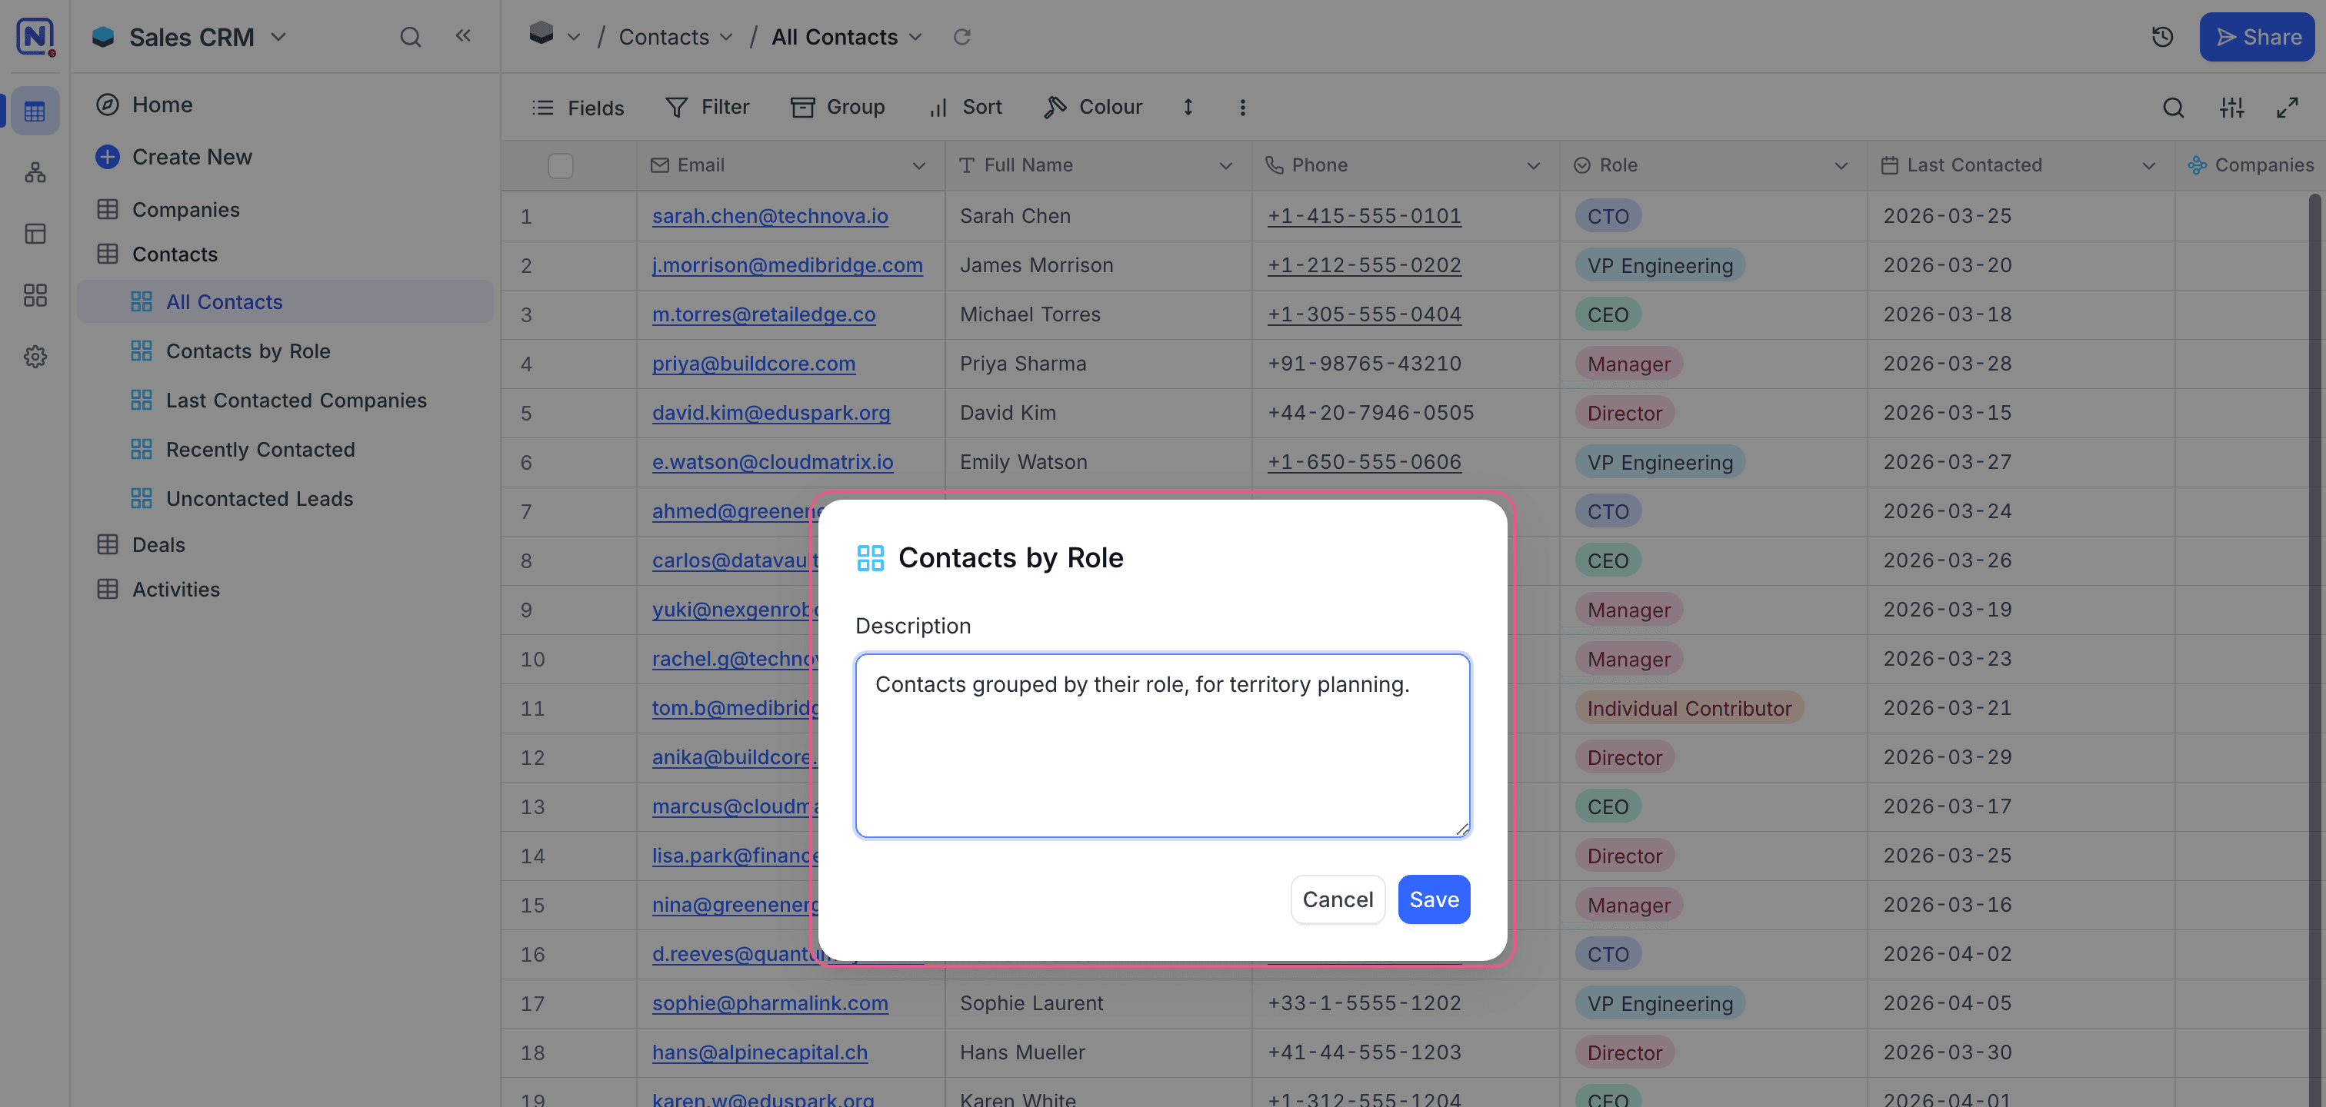Click the reload icon next to All Contacts
The height and width of the screenshot is (1107, 2326).
tap(961, 37)
